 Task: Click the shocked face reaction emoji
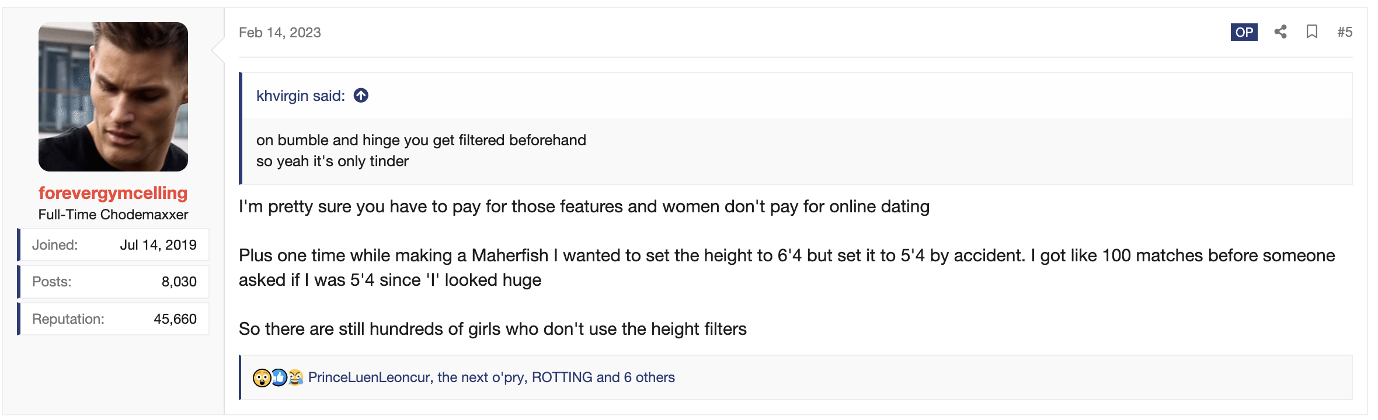tap(262, 378)
